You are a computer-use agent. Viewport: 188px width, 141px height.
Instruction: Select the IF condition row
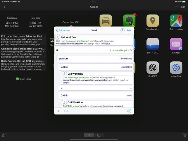pos(94,50)
